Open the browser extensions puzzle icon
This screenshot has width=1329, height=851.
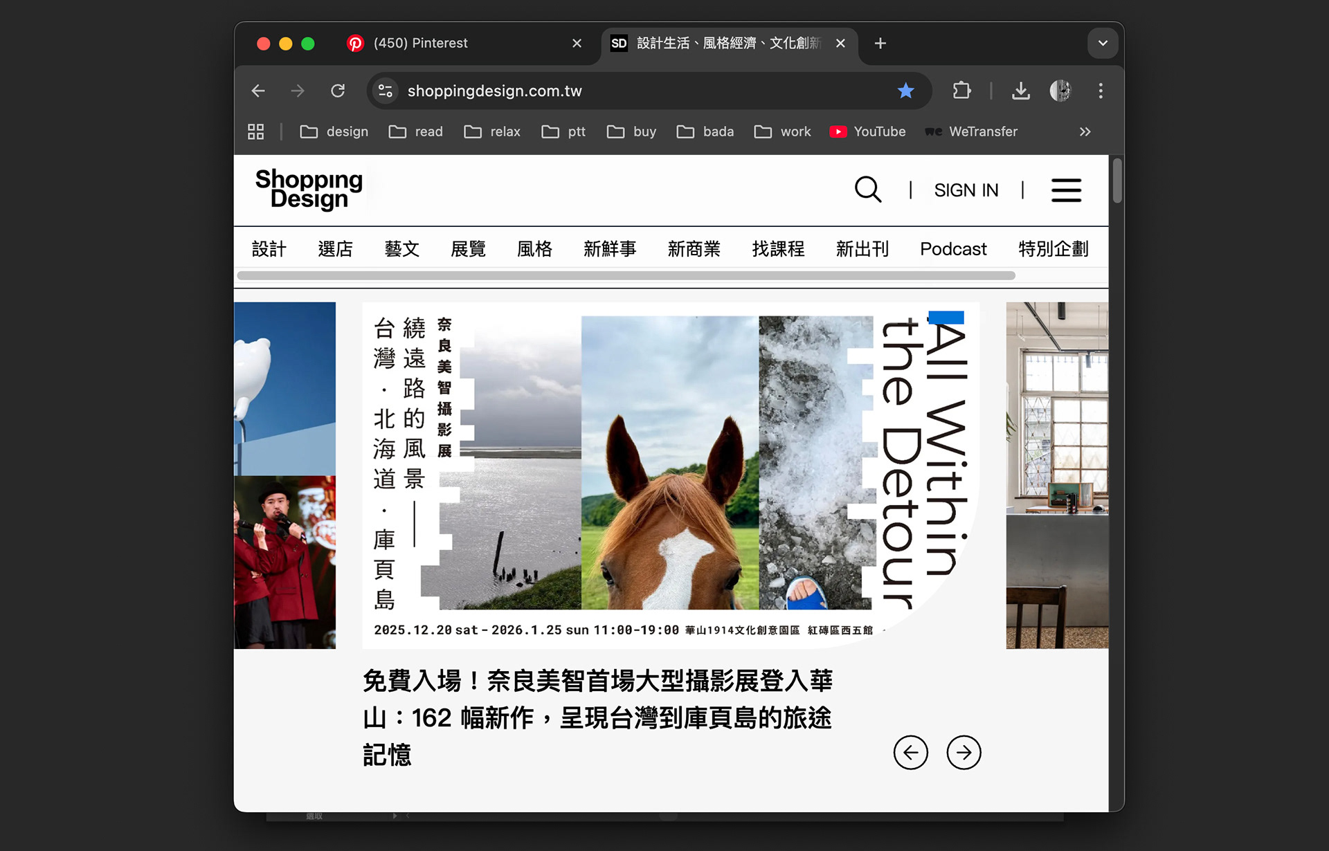pyautogui.click(x=961, y=91)
